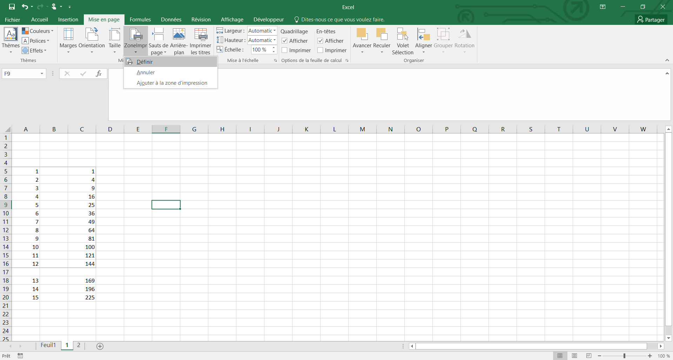Open the Volet Sélection pane icon
This screenshot has width=673, height=360.
(x=403, y=34)
